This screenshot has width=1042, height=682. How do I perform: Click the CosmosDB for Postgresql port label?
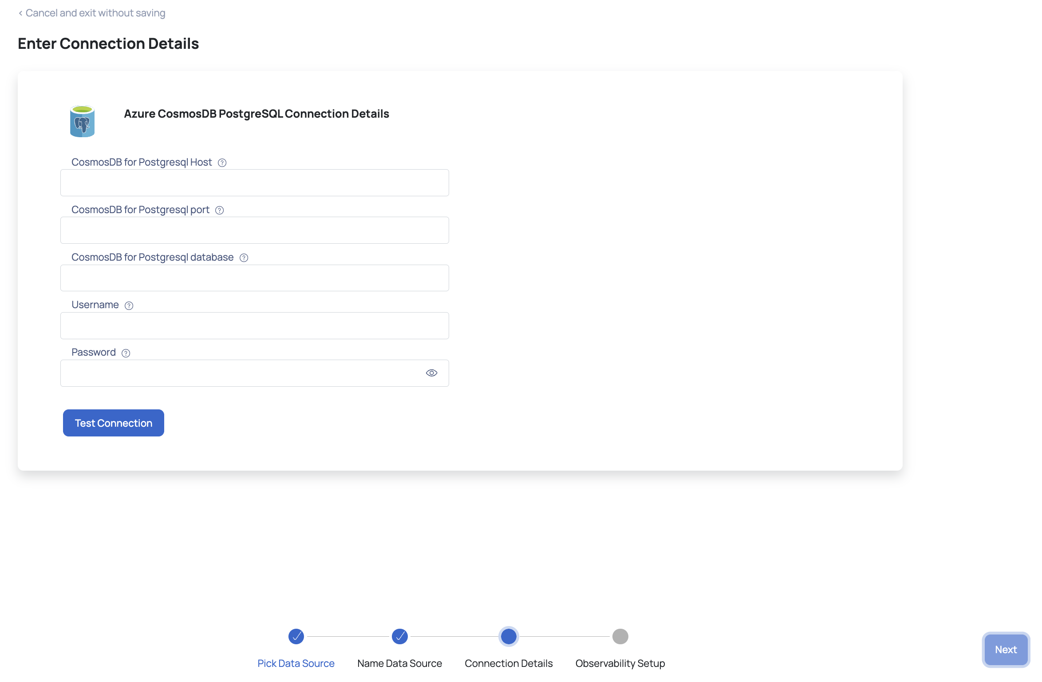[x=140, y=210]
